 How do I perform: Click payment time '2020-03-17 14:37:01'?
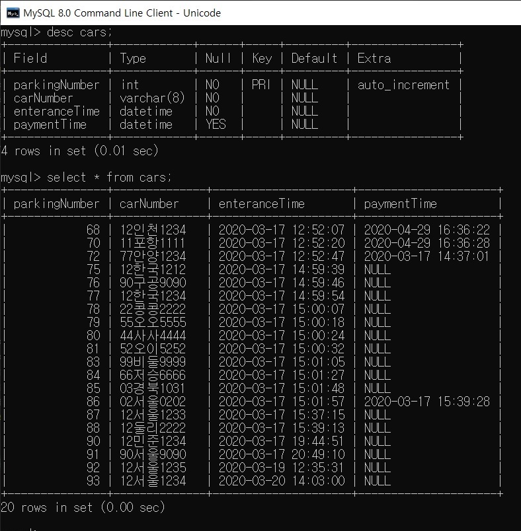426,256
